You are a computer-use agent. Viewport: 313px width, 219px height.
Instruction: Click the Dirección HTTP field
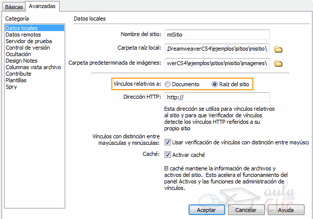tap(217, 97)
